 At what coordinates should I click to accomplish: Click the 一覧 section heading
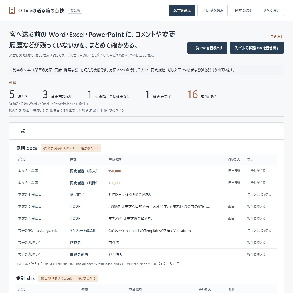(20, 131)
